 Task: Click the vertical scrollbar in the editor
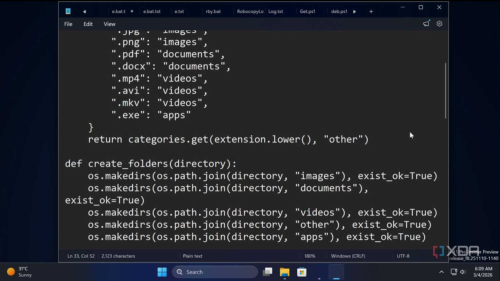(445, 91)
